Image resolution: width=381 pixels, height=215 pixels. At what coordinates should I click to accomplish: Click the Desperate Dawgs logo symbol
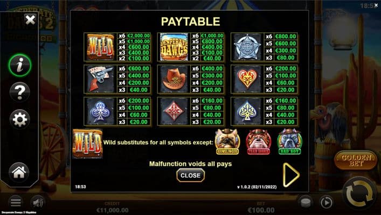pyautogui.click(x=174, y=47)
